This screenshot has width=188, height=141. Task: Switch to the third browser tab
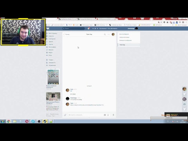105,19
